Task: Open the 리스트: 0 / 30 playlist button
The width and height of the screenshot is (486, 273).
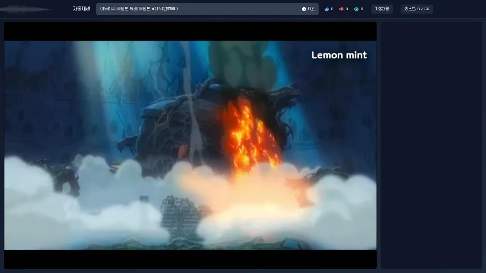Action: click(x=417, y=9)
